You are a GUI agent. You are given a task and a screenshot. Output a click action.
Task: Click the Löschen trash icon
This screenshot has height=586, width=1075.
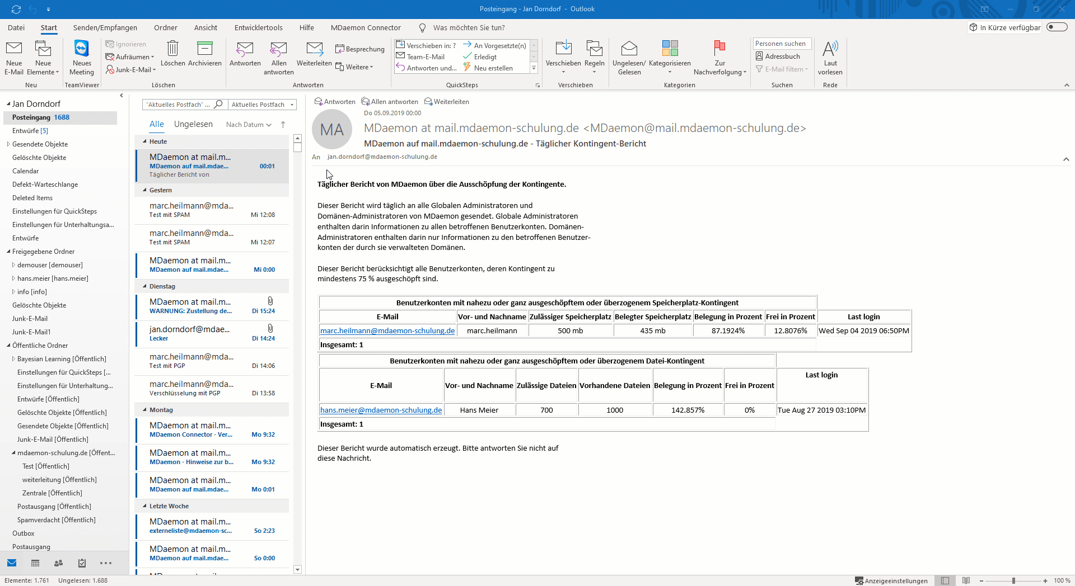tap(172, 49)
